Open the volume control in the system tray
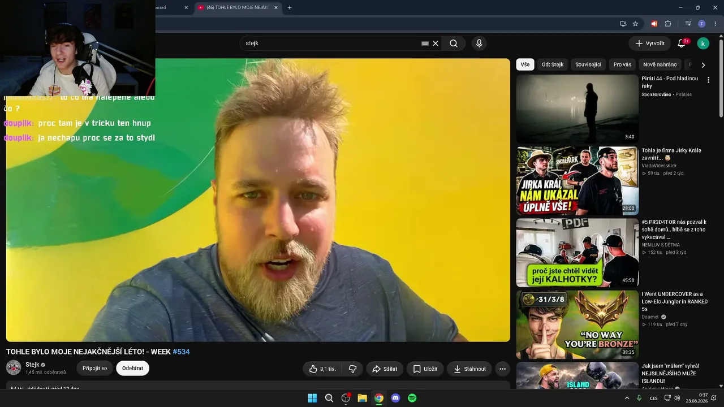Image resolution: width=724 pixels, height=407 pixels. click(x=678, y=398)
